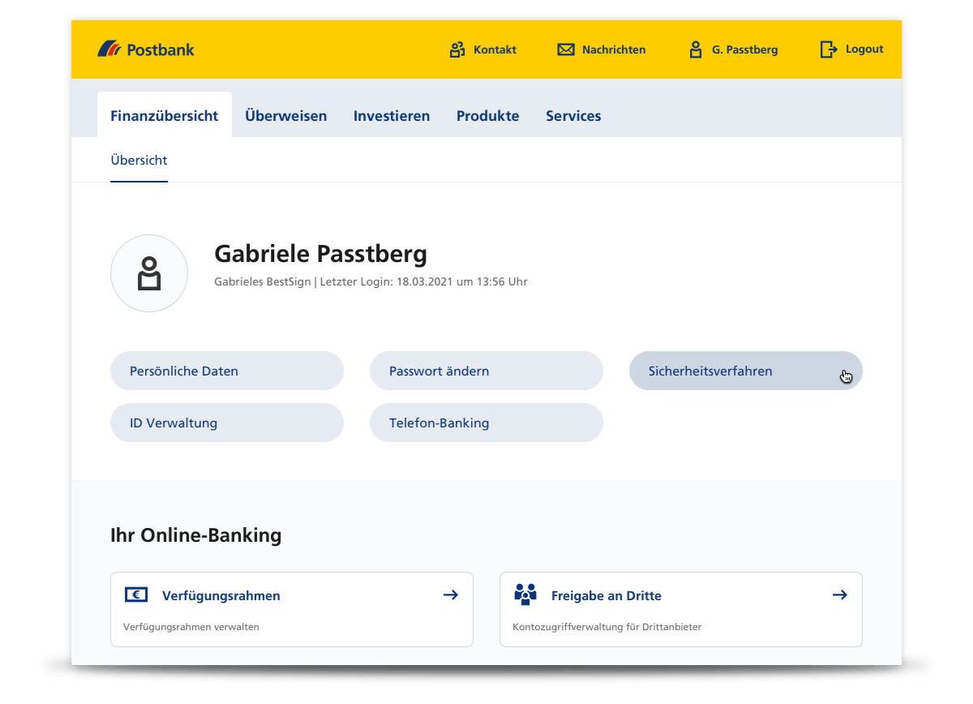Click the Postbank logo

[x=146, y=49]
